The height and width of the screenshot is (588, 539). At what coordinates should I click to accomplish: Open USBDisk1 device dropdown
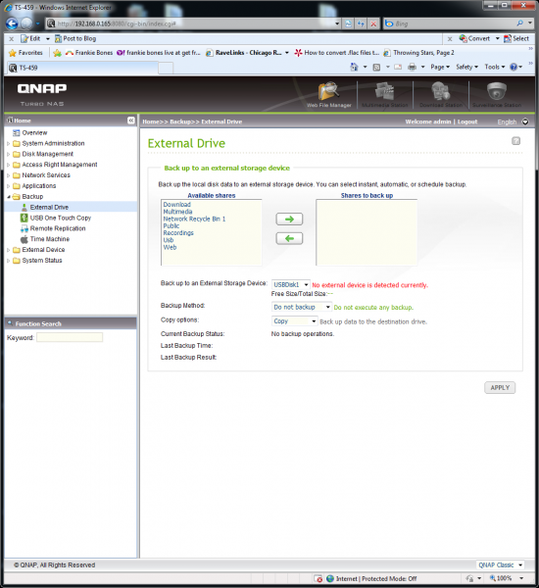291,284
